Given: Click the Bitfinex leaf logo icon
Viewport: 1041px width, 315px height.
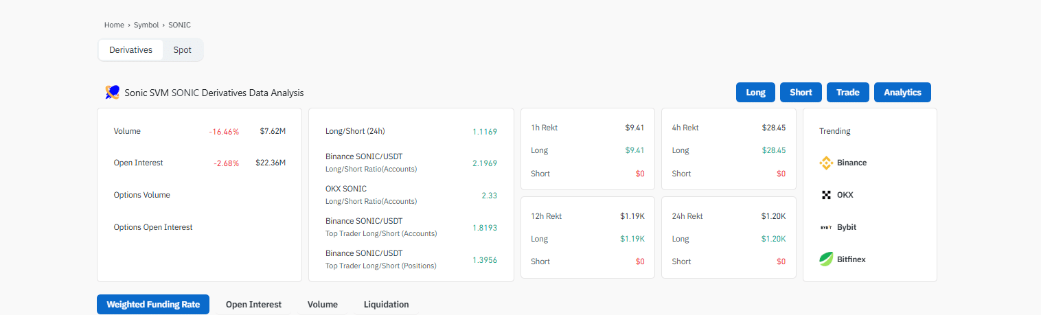Looking at the screenshot, I should pyautogui.click(x=826, y=259).
